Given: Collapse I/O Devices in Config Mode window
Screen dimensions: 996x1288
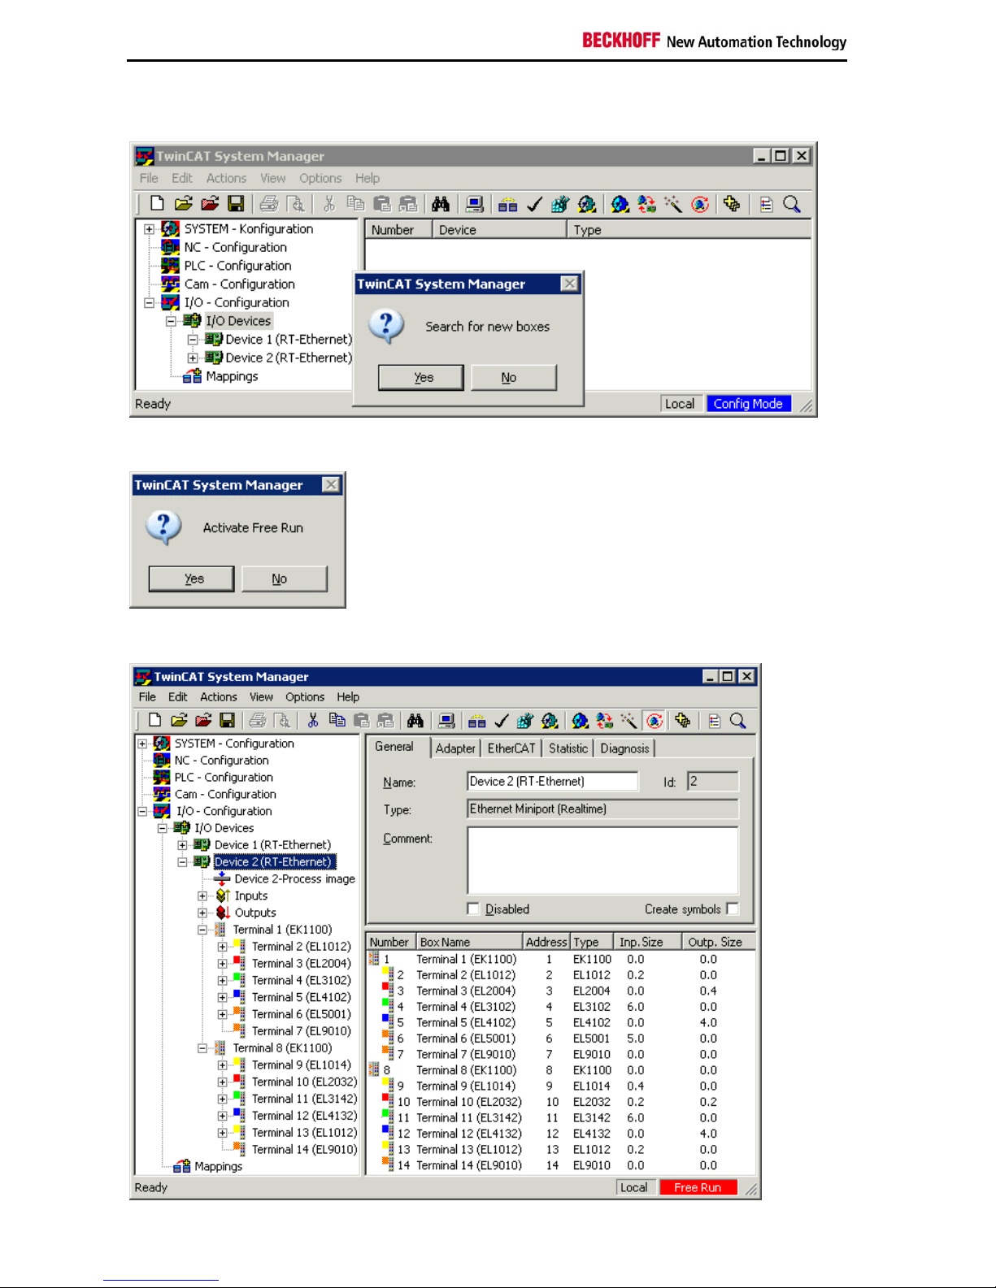Looking at the screenshot, I should pos(172,321).
